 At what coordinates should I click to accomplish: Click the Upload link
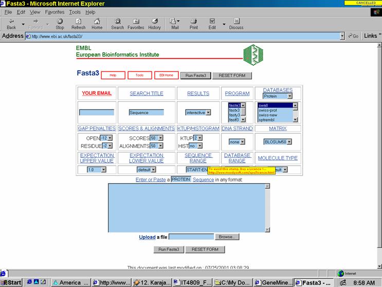click(x=147, y=237)
